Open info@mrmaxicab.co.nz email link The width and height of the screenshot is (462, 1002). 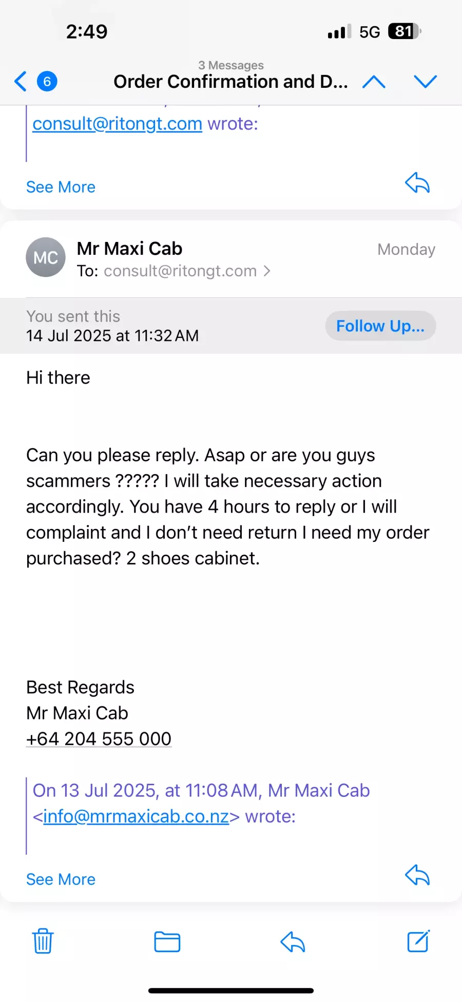136,816
